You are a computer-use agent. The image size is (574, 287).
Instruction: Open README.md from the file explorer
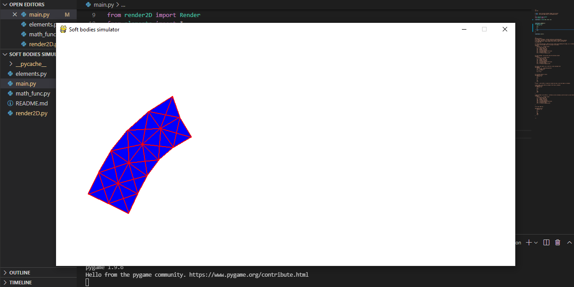32,103
